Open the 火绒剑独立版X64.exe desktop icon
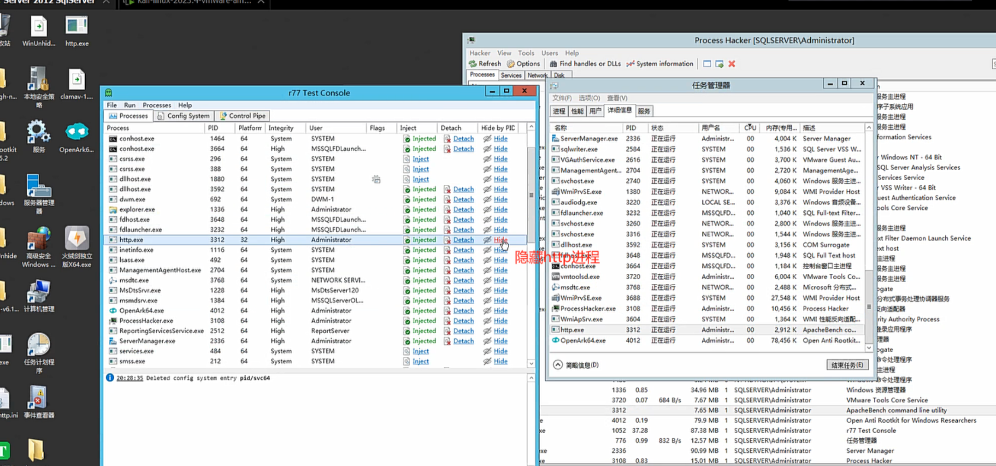The width and height of the screenshot is (996, 466). (x=77, y=247)
